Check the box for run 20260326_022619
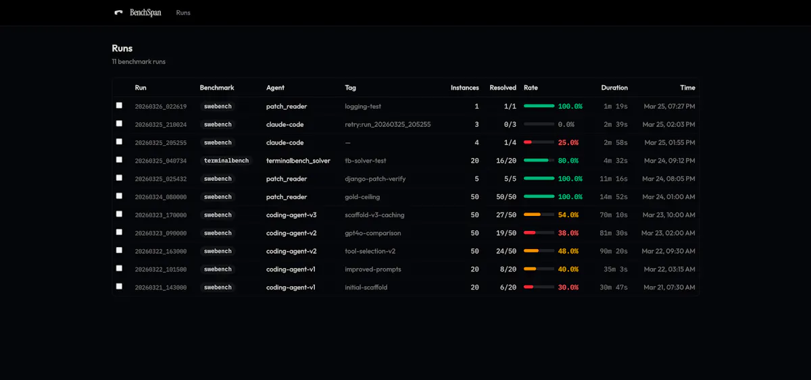Image resolution: width=811 pixels, height=380 pixels. 119,105
